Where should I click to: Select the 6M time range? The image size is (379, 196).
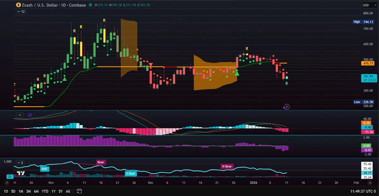click(36, 191)
